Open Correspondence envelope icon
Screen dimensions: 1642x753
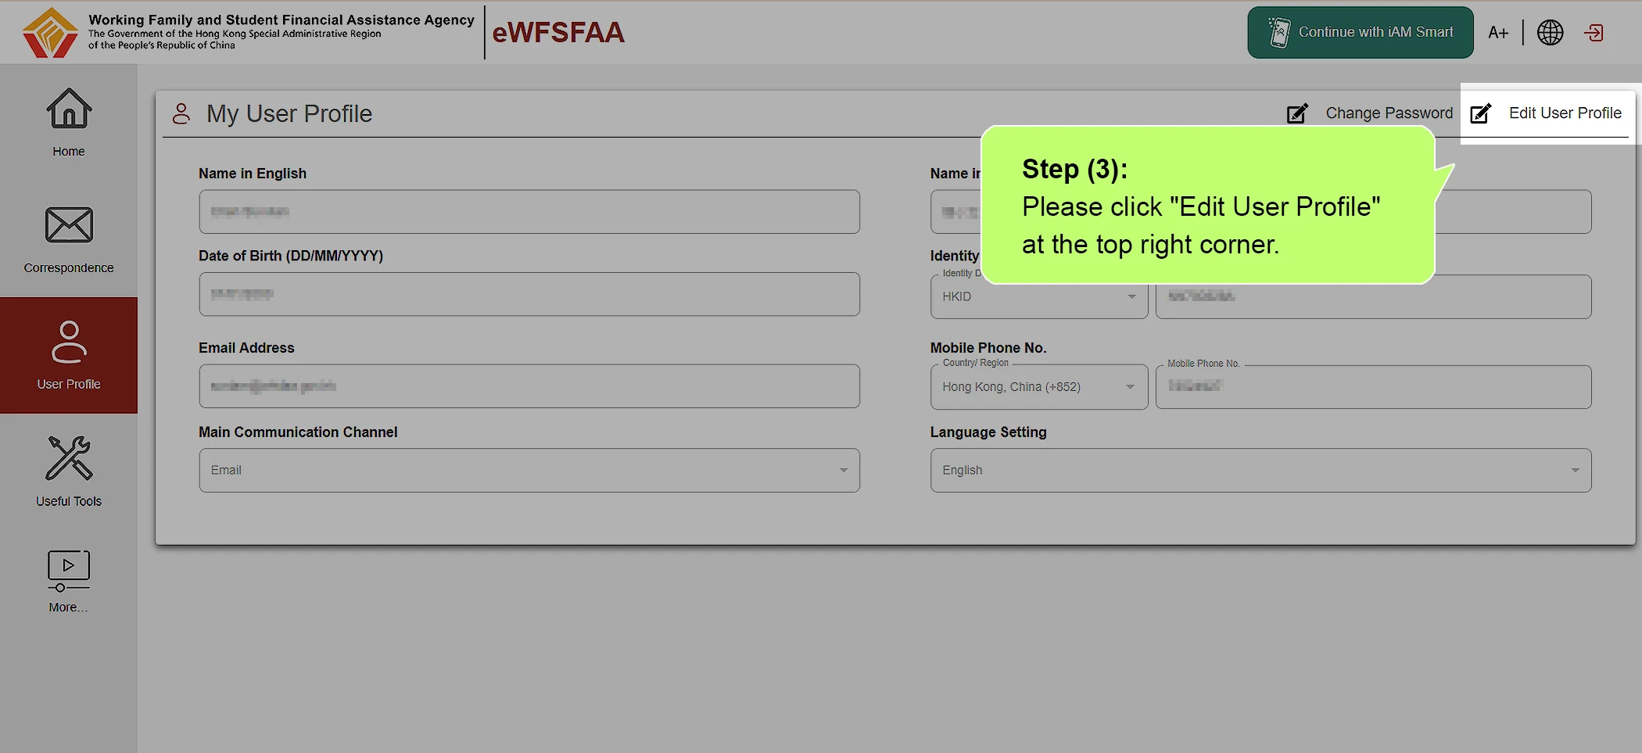pyautogui.click(x=69, y=225)
